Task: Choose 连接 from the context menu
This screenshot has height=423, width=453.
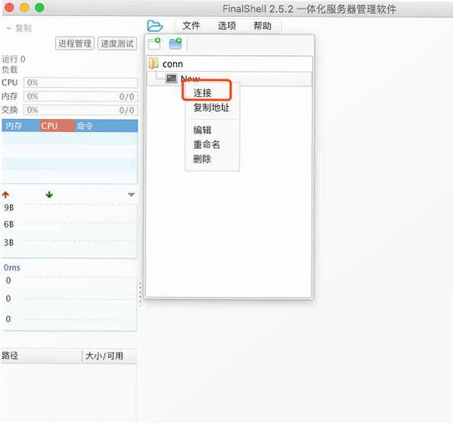Action: point(203,93)
